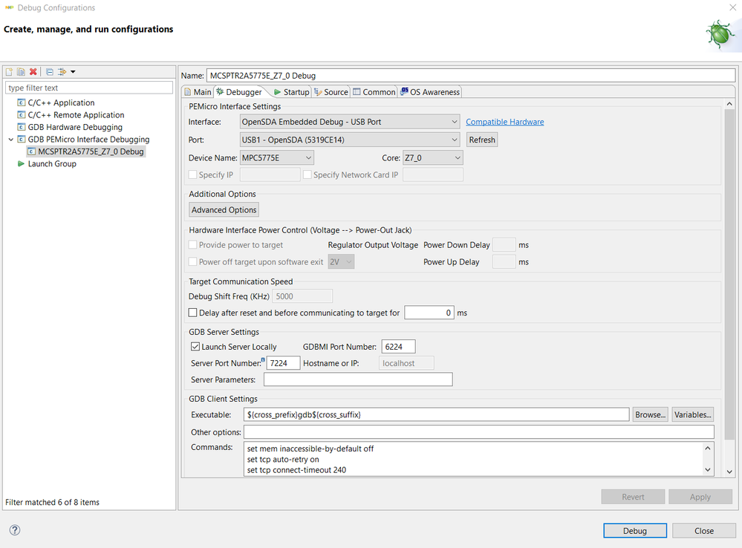Click the Help question mark icon
The width and height of the screenshot is (742, 548).
click(x=14, y=530)
